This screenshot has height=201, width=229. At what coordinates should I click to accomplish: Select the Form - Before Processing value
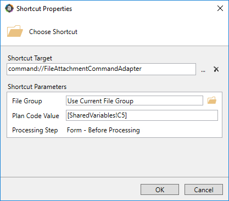(x=103, y=130)
